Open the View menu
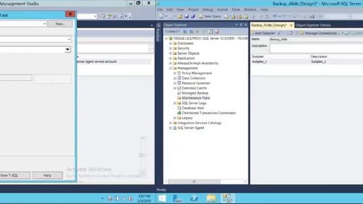Image resolution: width=363 pixels, height=204 pixels. pyautogui.click(x=180, y=10)
